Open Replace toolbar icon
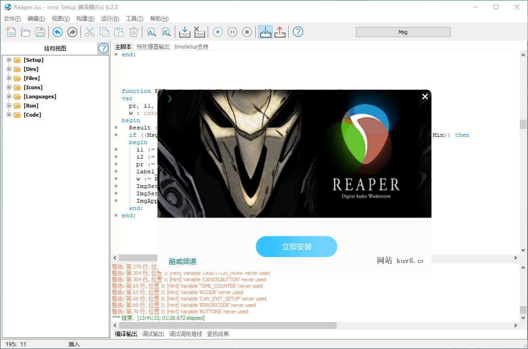The image size is (528, 349). pyautogui.click(x=167, y=32)
